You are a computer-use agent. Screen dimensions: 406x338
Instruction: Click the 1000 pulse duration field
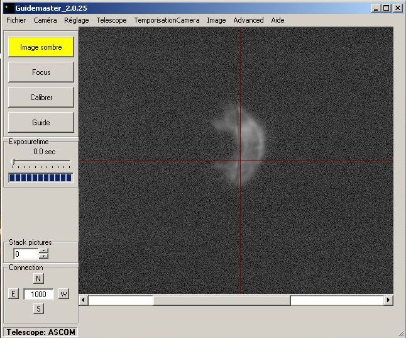38,294
